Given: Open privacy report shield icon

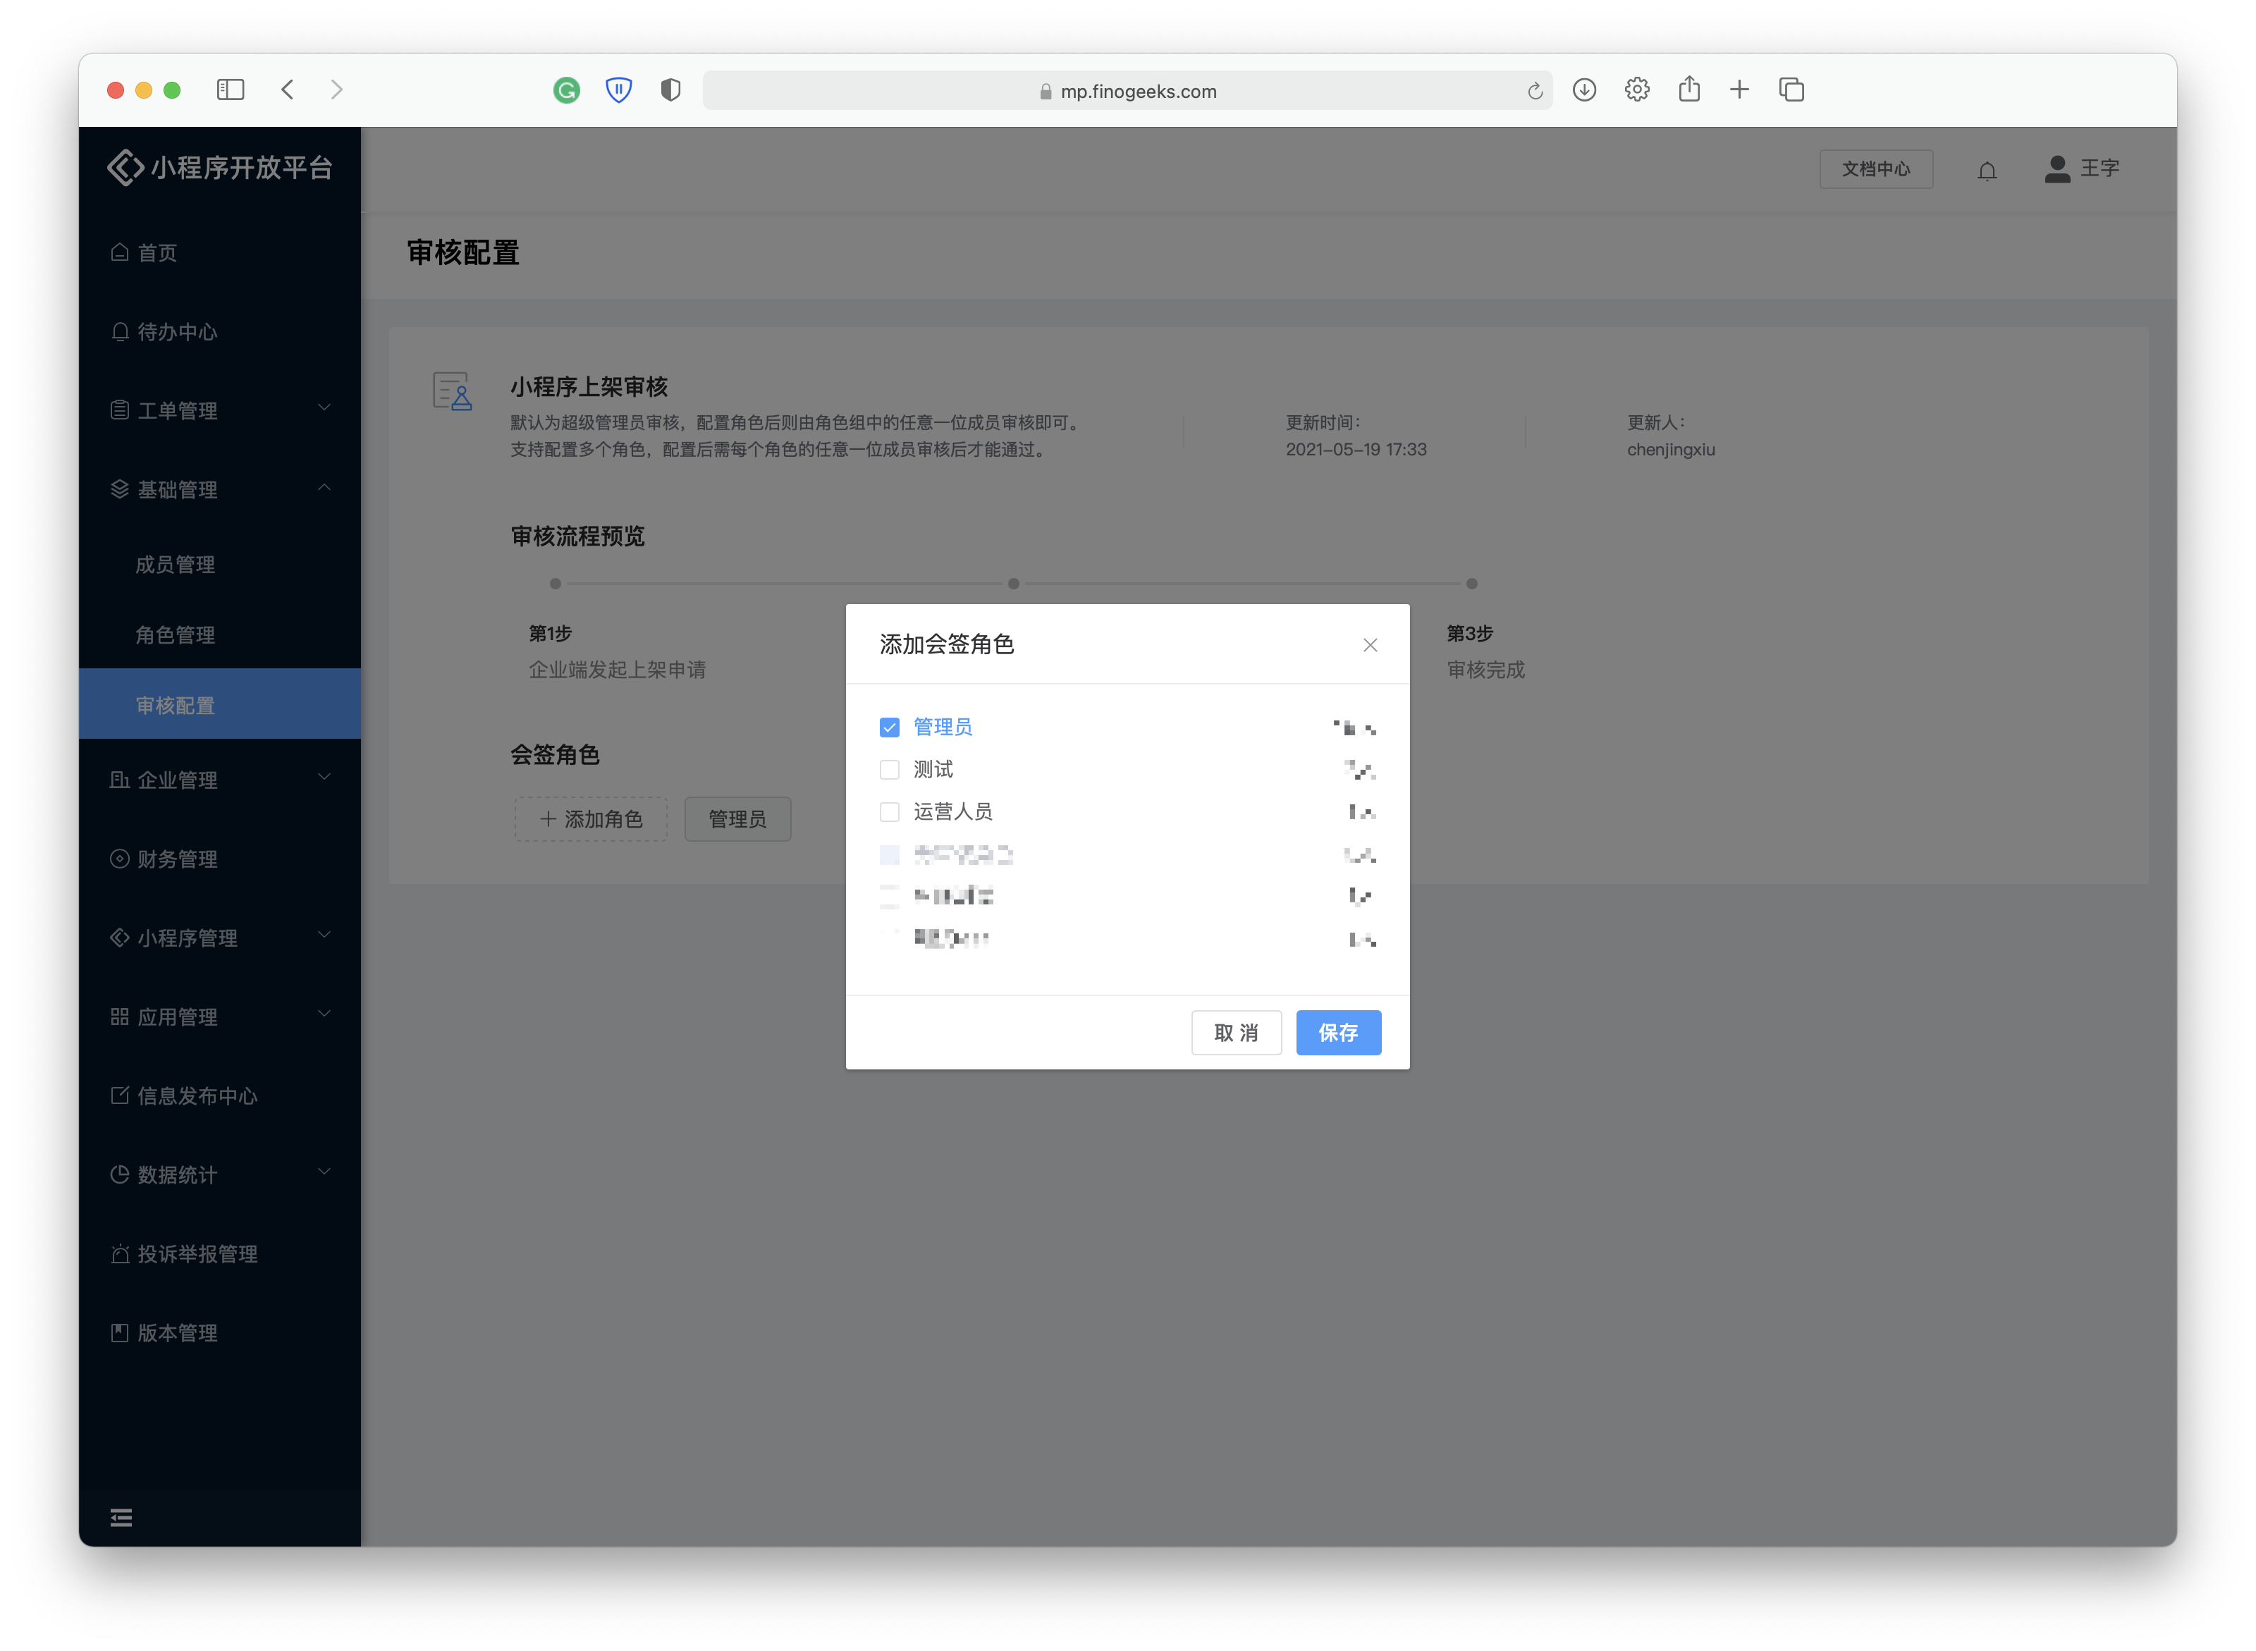Looking at the screenshot, I should [670, 91].
